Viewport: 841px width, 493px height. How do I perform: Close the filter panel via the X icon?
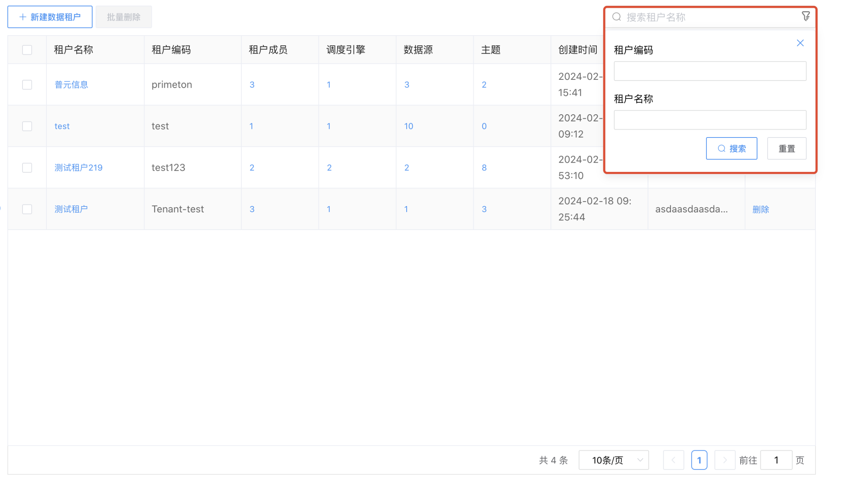pos(801,43)
